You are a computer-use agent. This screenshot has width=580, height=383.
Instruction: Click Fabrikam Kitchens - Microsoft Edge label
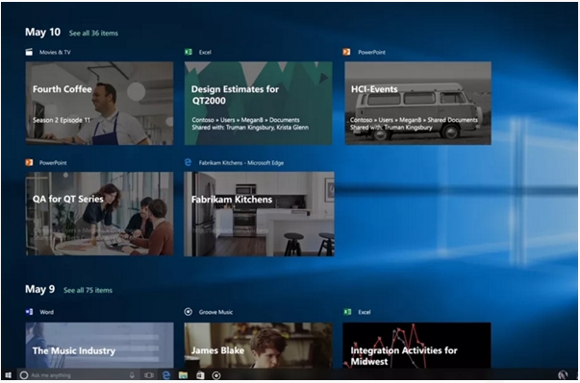pos(241,163)
